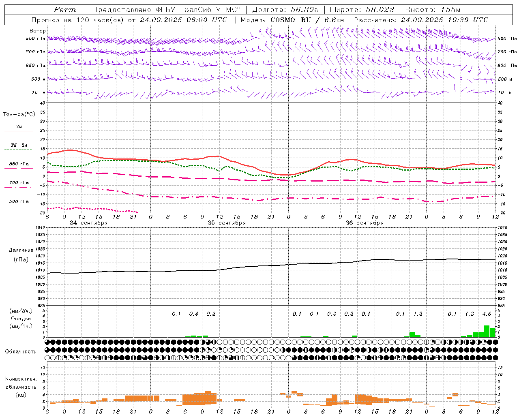Click the "Осадки" precipitation label
The height and width of the screenshot is (415, 519).
click(x=21, y=319)
